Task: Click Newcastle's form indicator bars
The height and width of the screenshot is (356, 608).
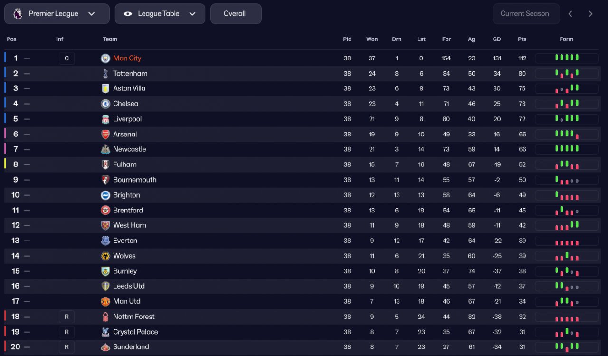Action: (x=567, y=149)
